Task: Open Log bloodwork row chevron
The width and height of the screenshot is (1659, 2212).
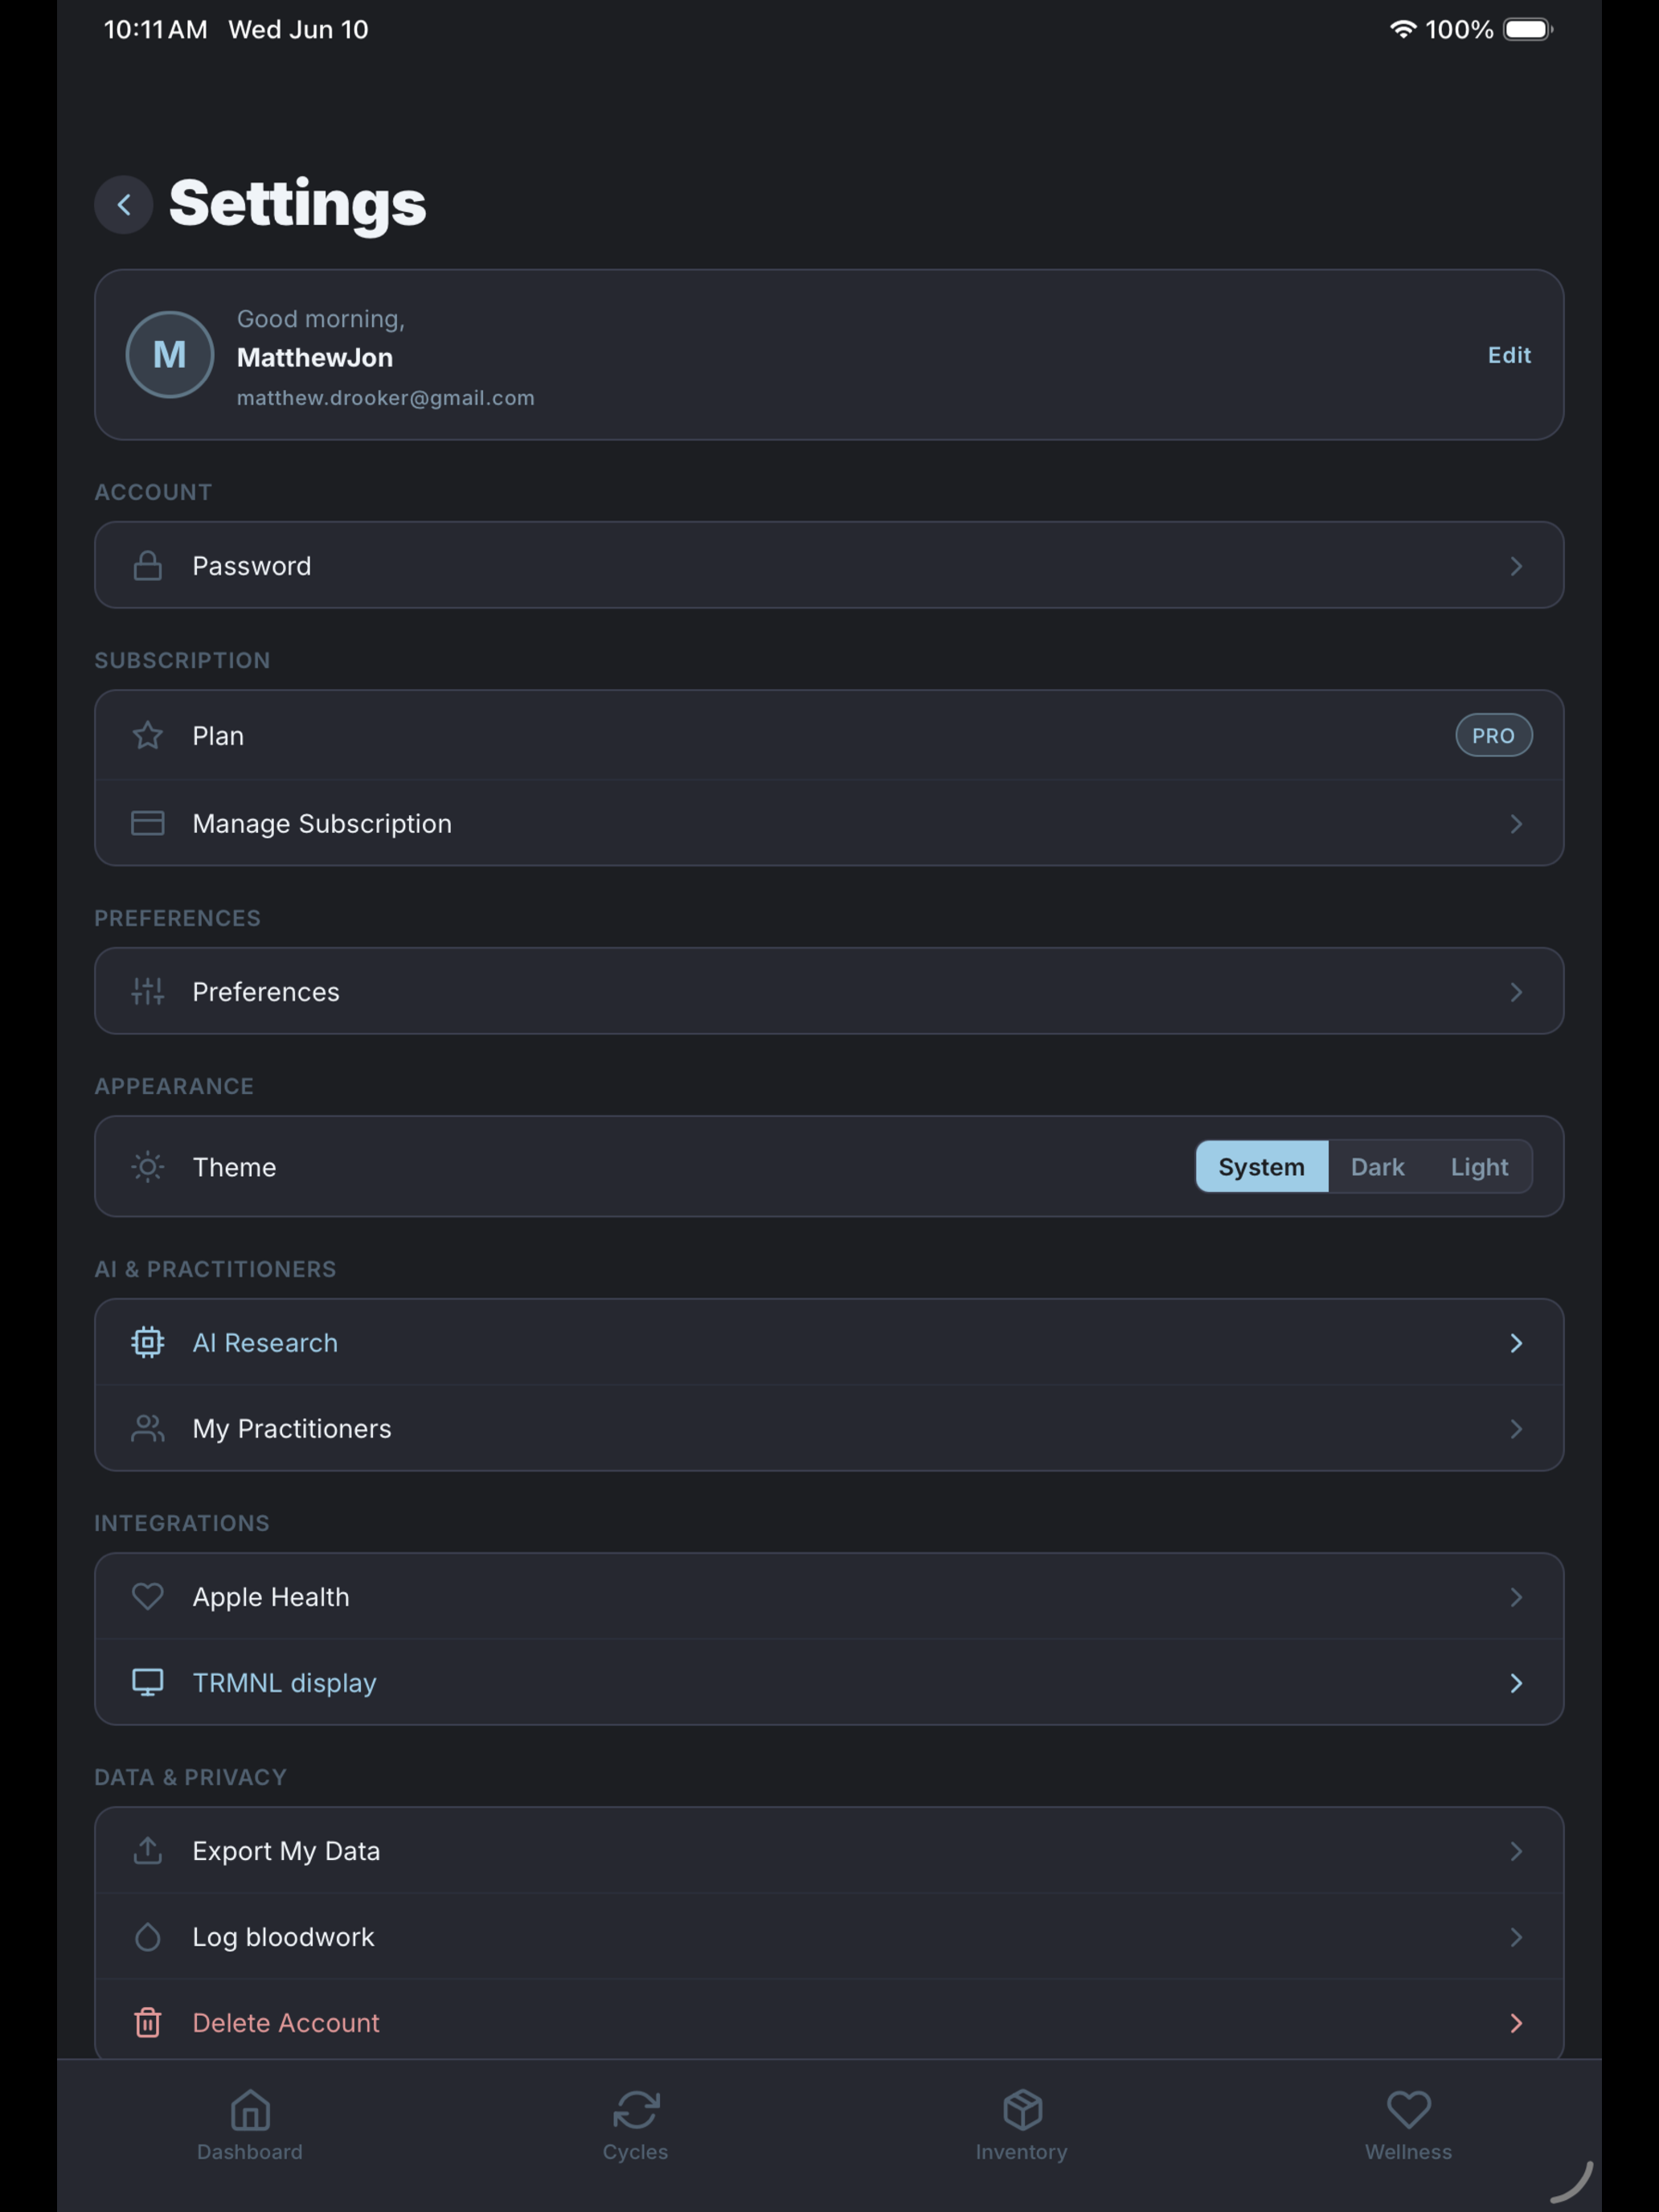Action: [x=1516, y=1936]
